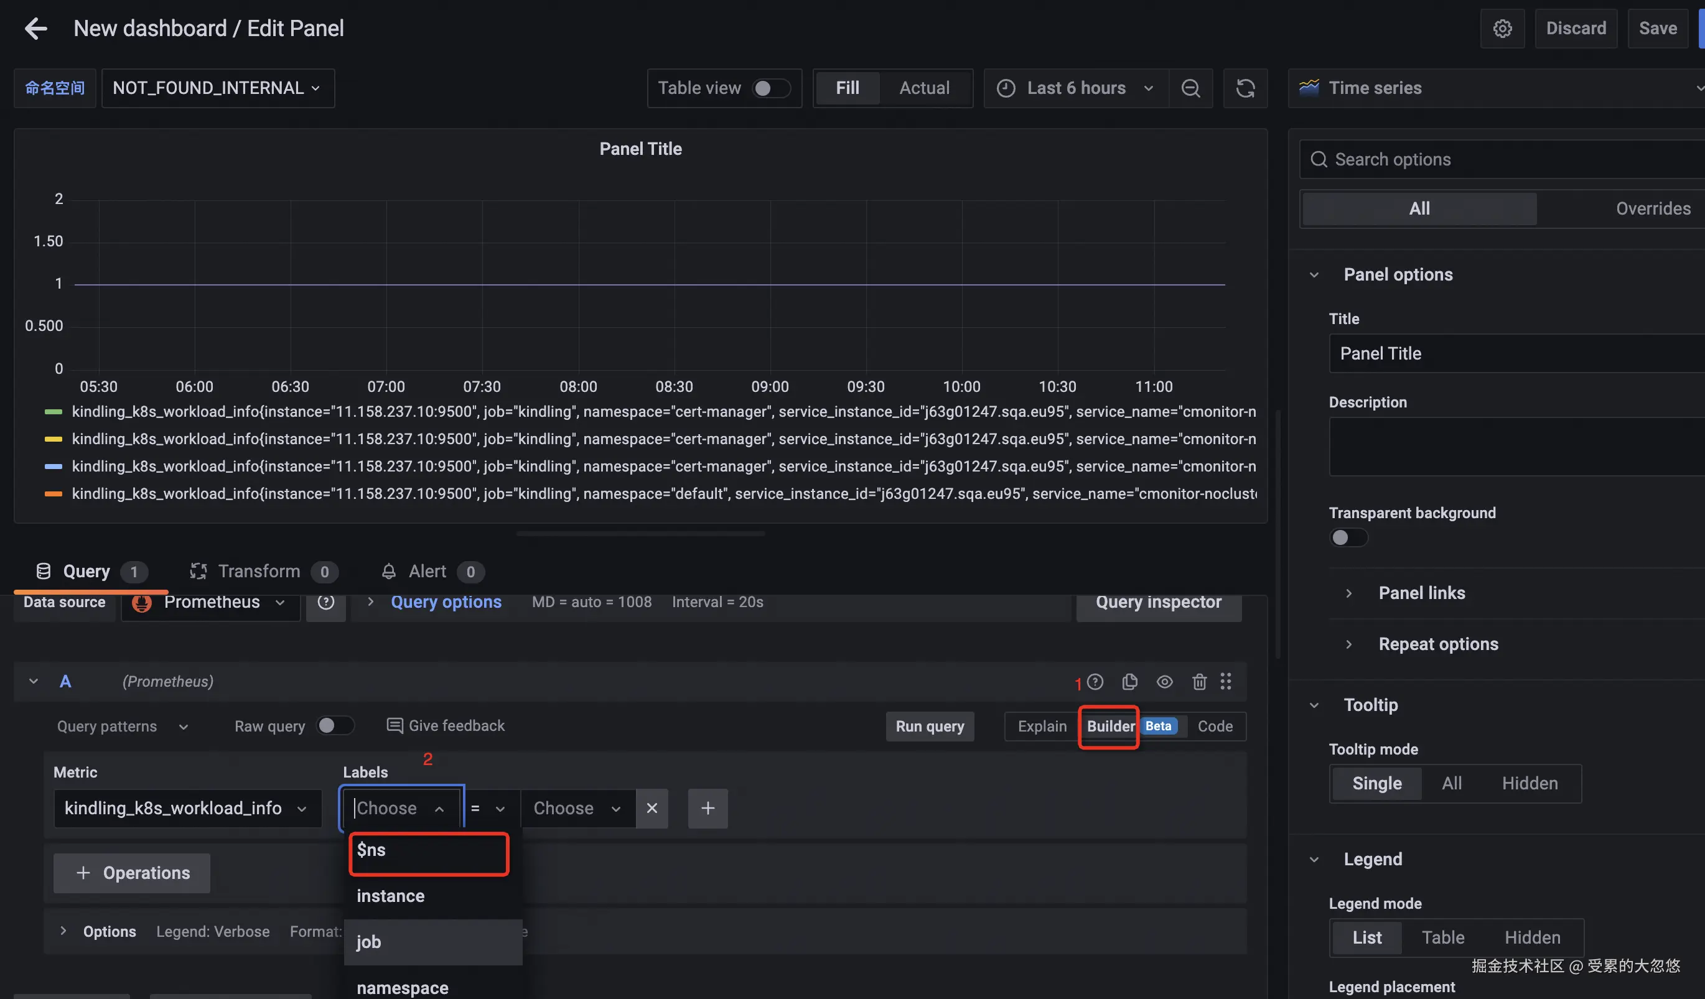Duplicate query A with copy icon

pos(1129,682)
